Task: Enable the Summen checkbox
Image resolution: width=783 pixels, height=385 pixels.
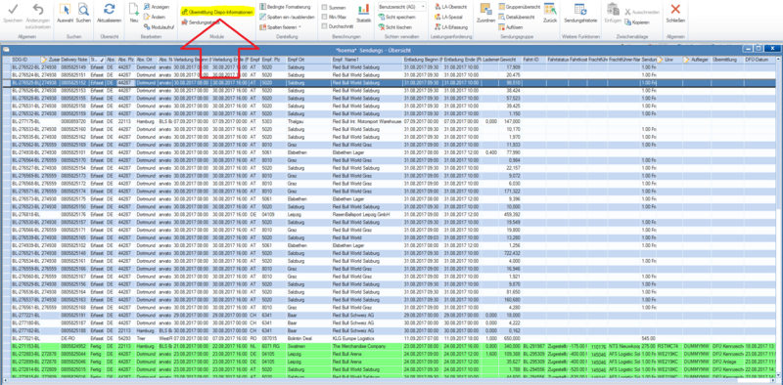Action: pyautogui.click(x=325, y=8)
